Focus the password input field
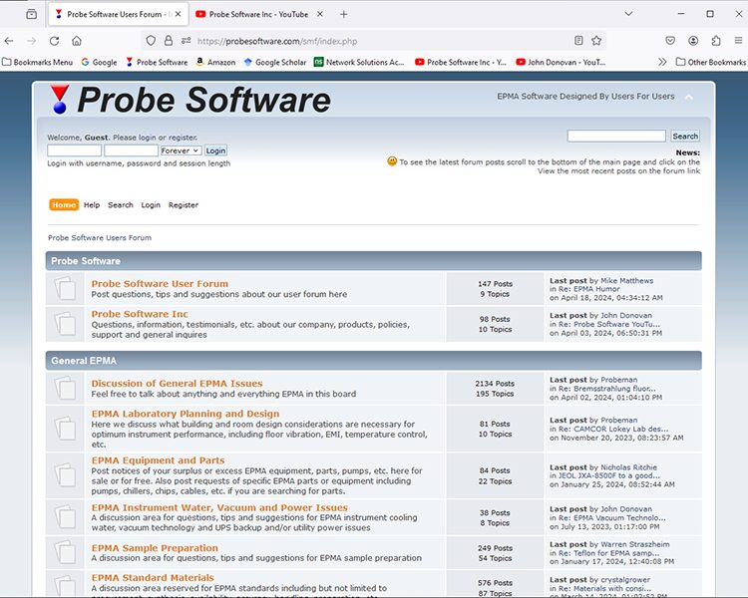 131,150
